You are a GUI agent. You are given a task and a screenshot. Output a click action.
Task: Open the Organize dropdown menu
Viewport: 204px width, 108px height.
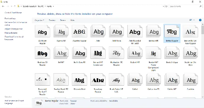pyautogui.click(x=39, y=20)
